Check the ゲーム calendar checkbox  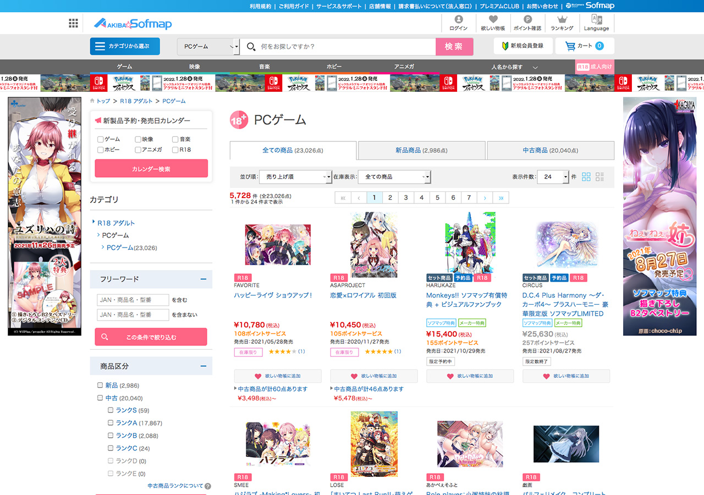click(x=100, y=140)
